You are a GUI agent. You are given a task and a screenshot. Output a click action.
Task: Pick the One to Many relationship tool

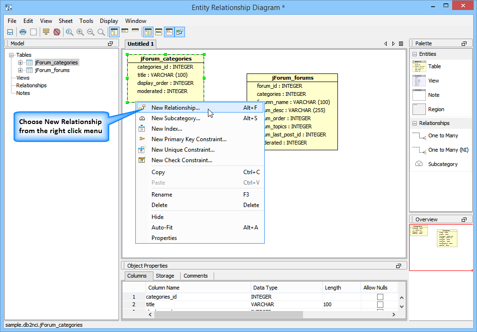(443, 135)
